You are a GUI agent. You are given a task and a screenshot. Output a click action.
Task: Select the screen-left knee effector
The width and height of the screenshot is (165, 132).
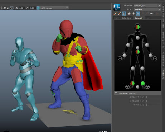133,69
